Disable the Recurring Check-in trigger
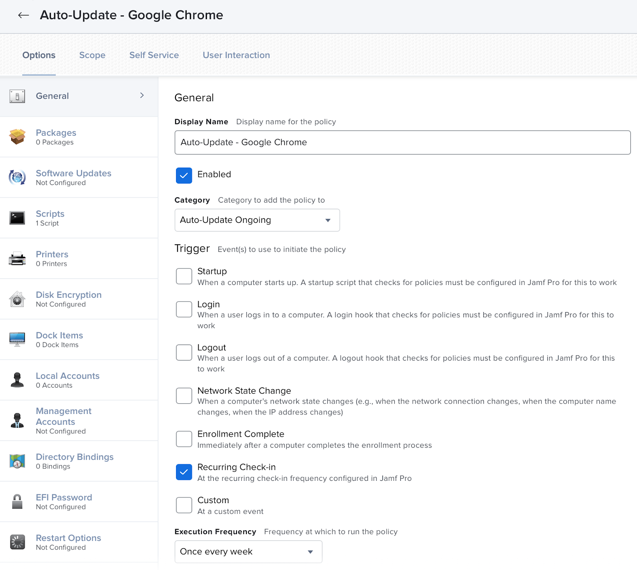Viewport: 637px width, 570px height. pos(184,472)
